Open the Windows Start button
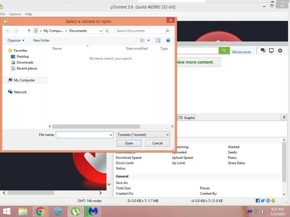 (x=7, y=211)
